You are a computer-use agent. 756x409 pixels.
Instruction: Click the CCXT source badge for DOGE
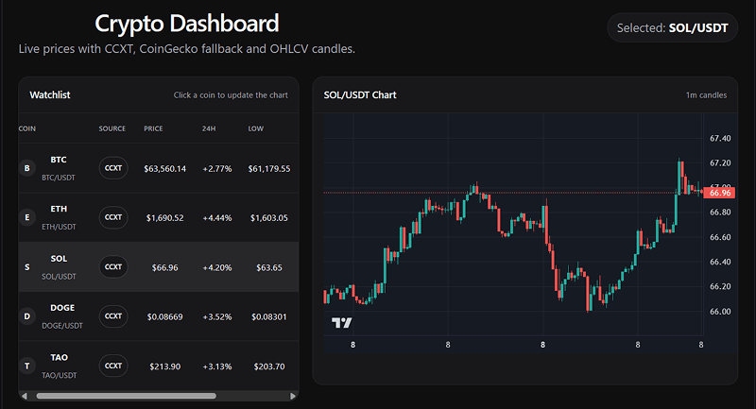(113, 316)
